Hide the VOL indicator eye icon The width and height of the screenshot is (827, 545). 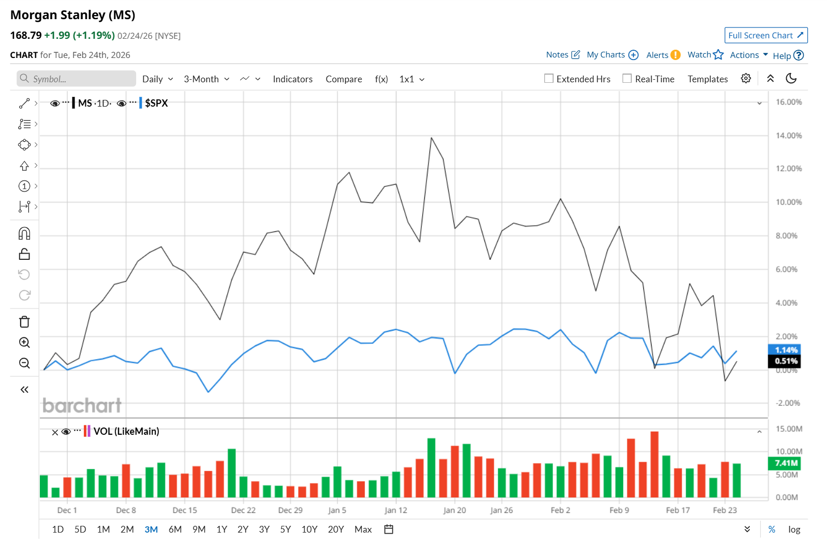[x=66, y=432]
